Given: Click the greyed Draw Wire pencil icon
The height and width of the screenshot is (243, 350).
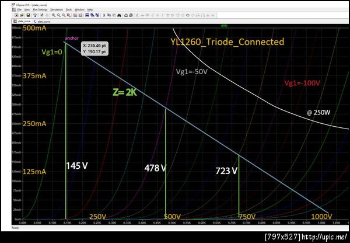Looking at the screenshot, I should [137, 15].
